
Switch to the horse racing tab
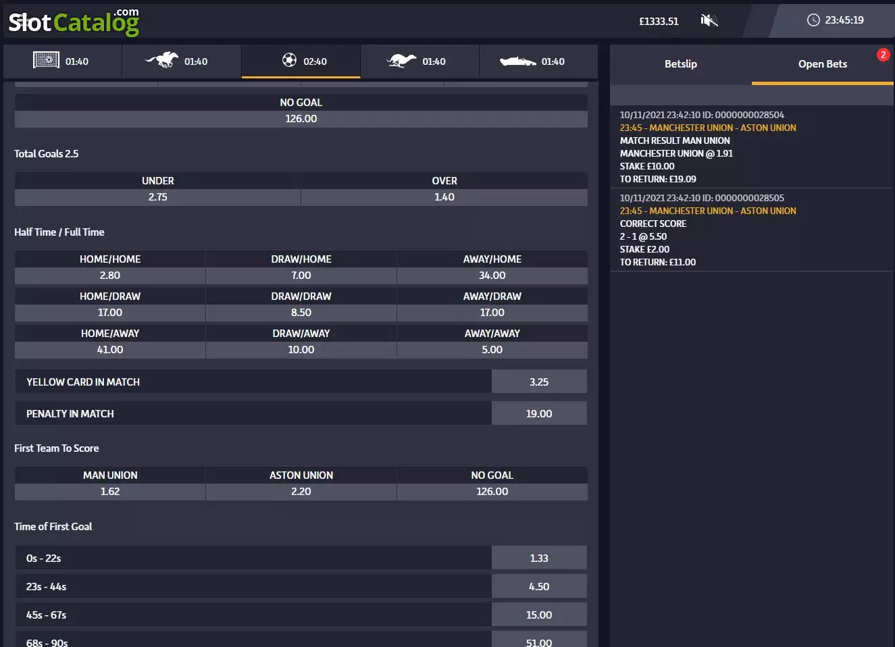[x=182, y=61]
